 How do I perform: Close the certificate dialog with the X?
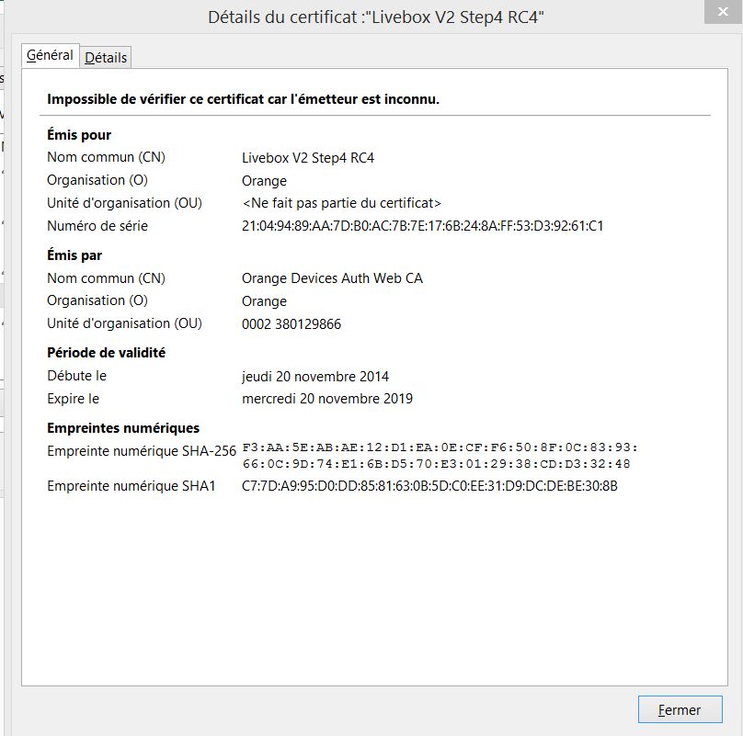click(723, 13)
